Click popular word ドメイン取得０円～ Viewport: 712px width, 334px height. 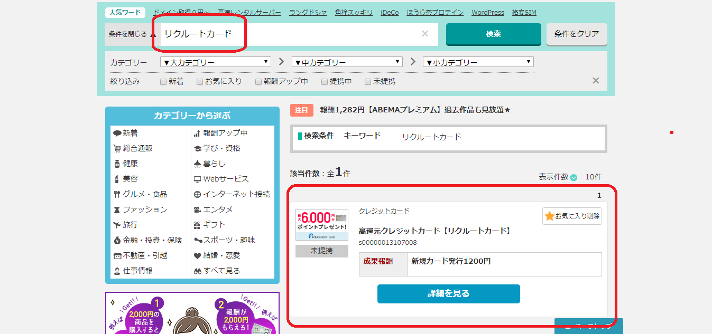point(181,13)
